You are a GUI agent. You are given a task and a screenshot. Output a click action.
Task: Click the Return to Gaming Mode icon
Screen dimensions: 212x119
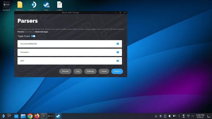(33, 5)
